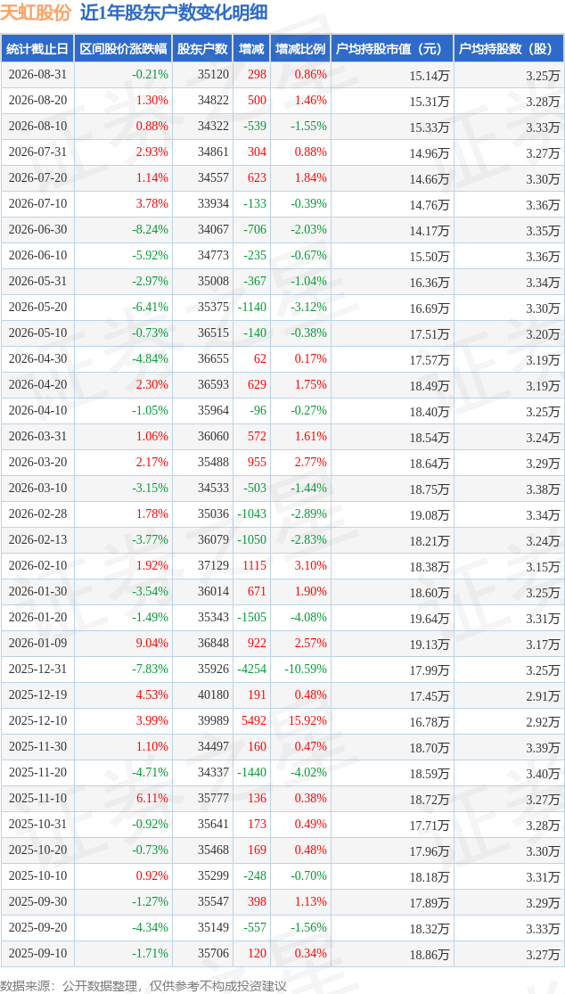Click the 2025-09-10 date cell
Screen dimensions: 565x994
pos(37,953)
